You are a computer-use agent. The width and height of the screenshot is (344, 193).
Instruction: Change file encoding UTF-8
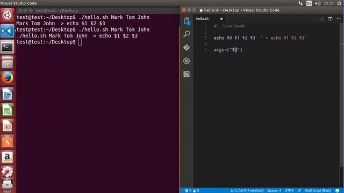coord(289,191)
